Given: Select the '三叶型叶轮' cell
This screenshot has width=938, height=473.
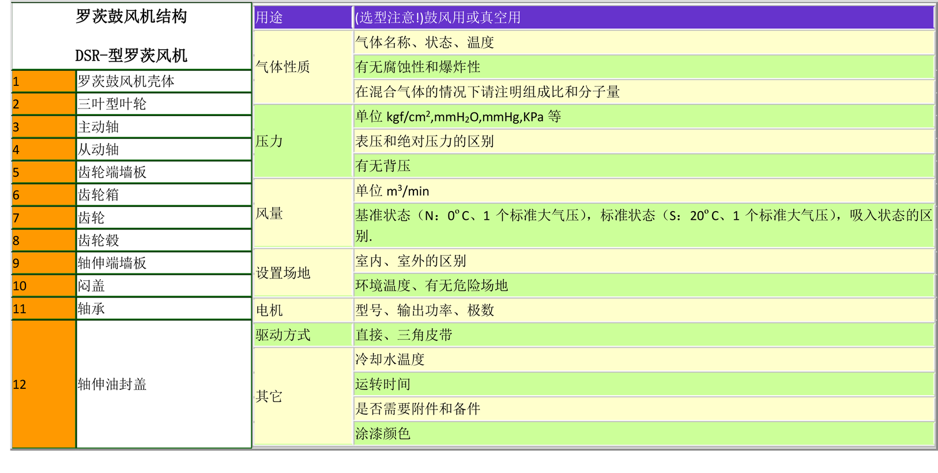Looking at the screenshot, I should pyautogui.click(x=163, y=104).
